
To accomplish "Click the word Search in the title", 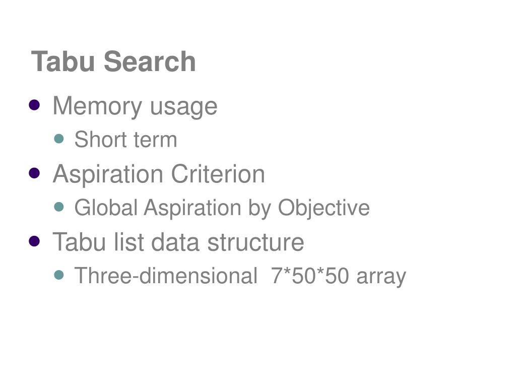I will pyautogui.click(x=150, y=61).
